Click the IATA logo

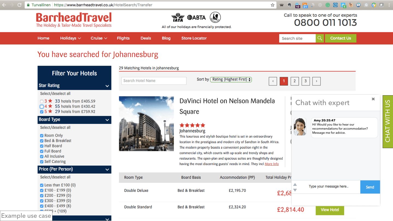(x=178, y=17)
